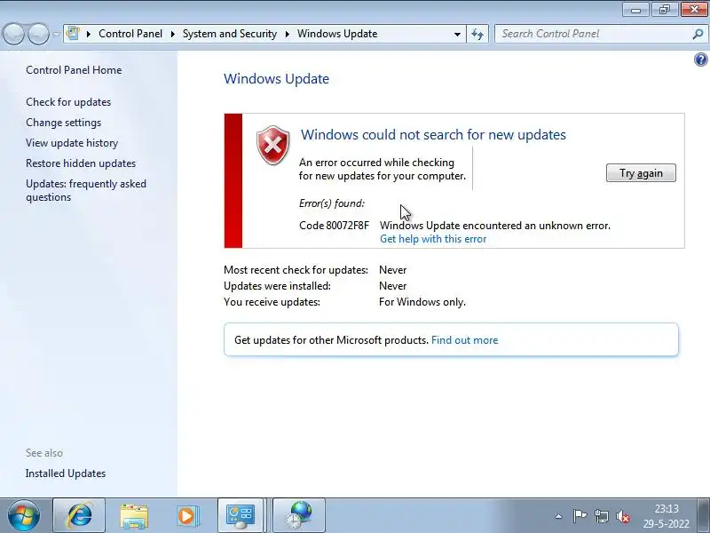Click the Forward navigation arrow button
This screenshot has width=710, height=533.
pos(38,34)
